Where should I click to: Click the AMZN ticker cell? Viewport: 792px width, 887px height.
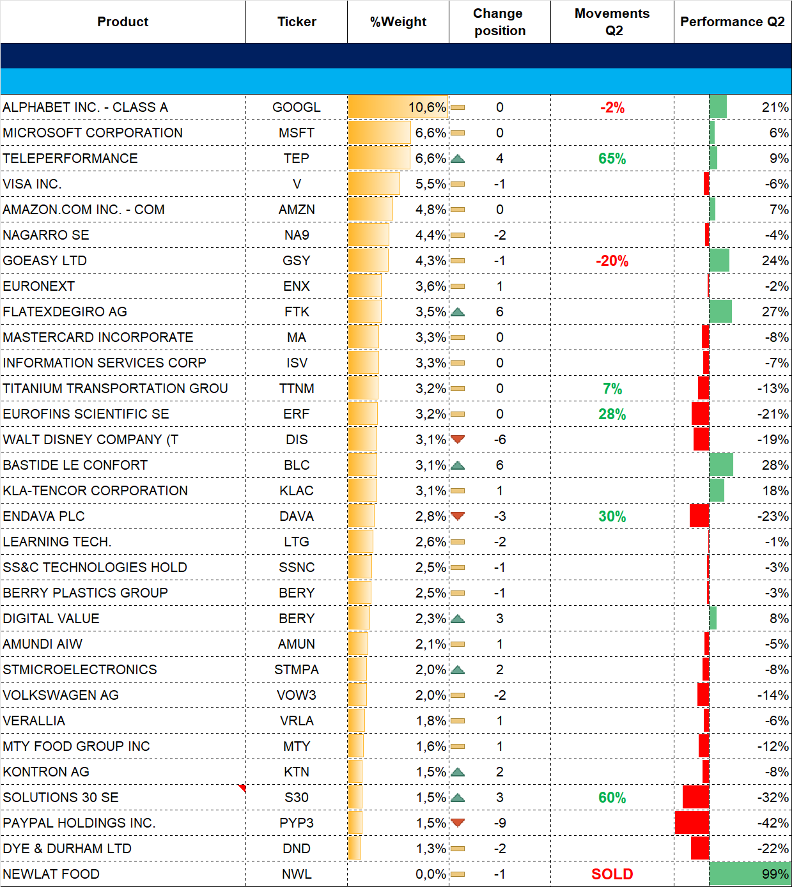coord(297,210)
